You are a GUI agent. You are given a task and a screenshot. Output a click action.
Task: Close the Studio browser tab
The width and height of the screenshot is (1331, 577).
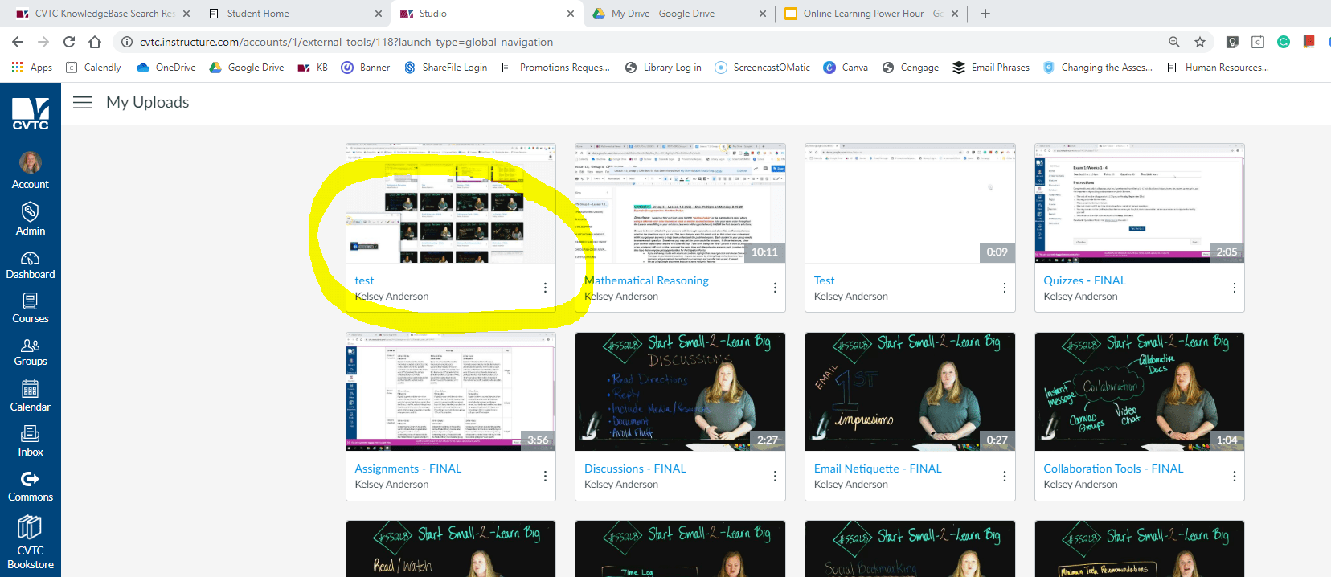tap(571, 14)
